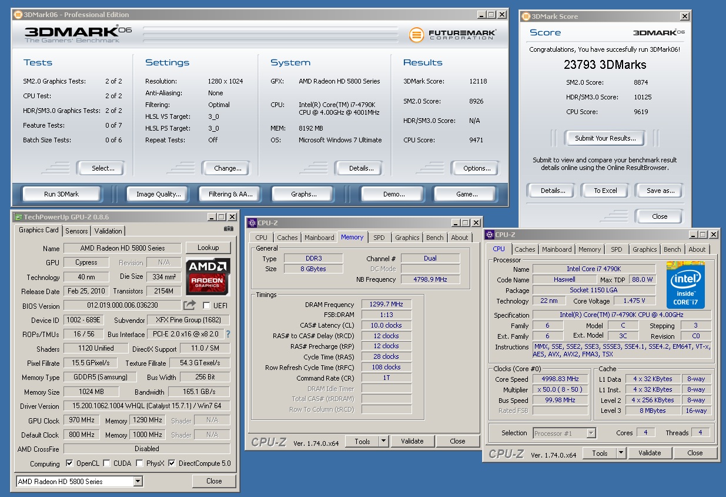Click the Close button in GPU-Z
726x497 pixels.
pyautogui.click(x=214, y=481)
